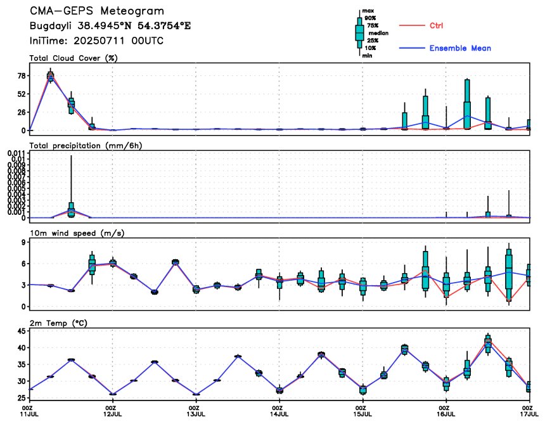Click the 0.011 tick on precipitation axis
The height and width of the screenshot is (424, 545).
[x=16, y=153]
